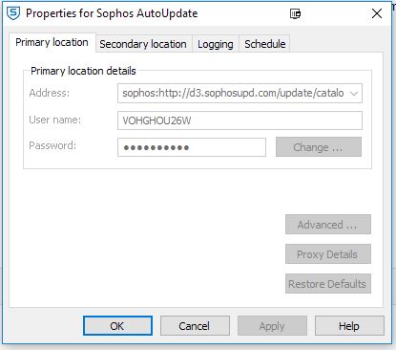Dismiss dialog with Cancel button
Screen dimensions: 396x350
(195, 326)
